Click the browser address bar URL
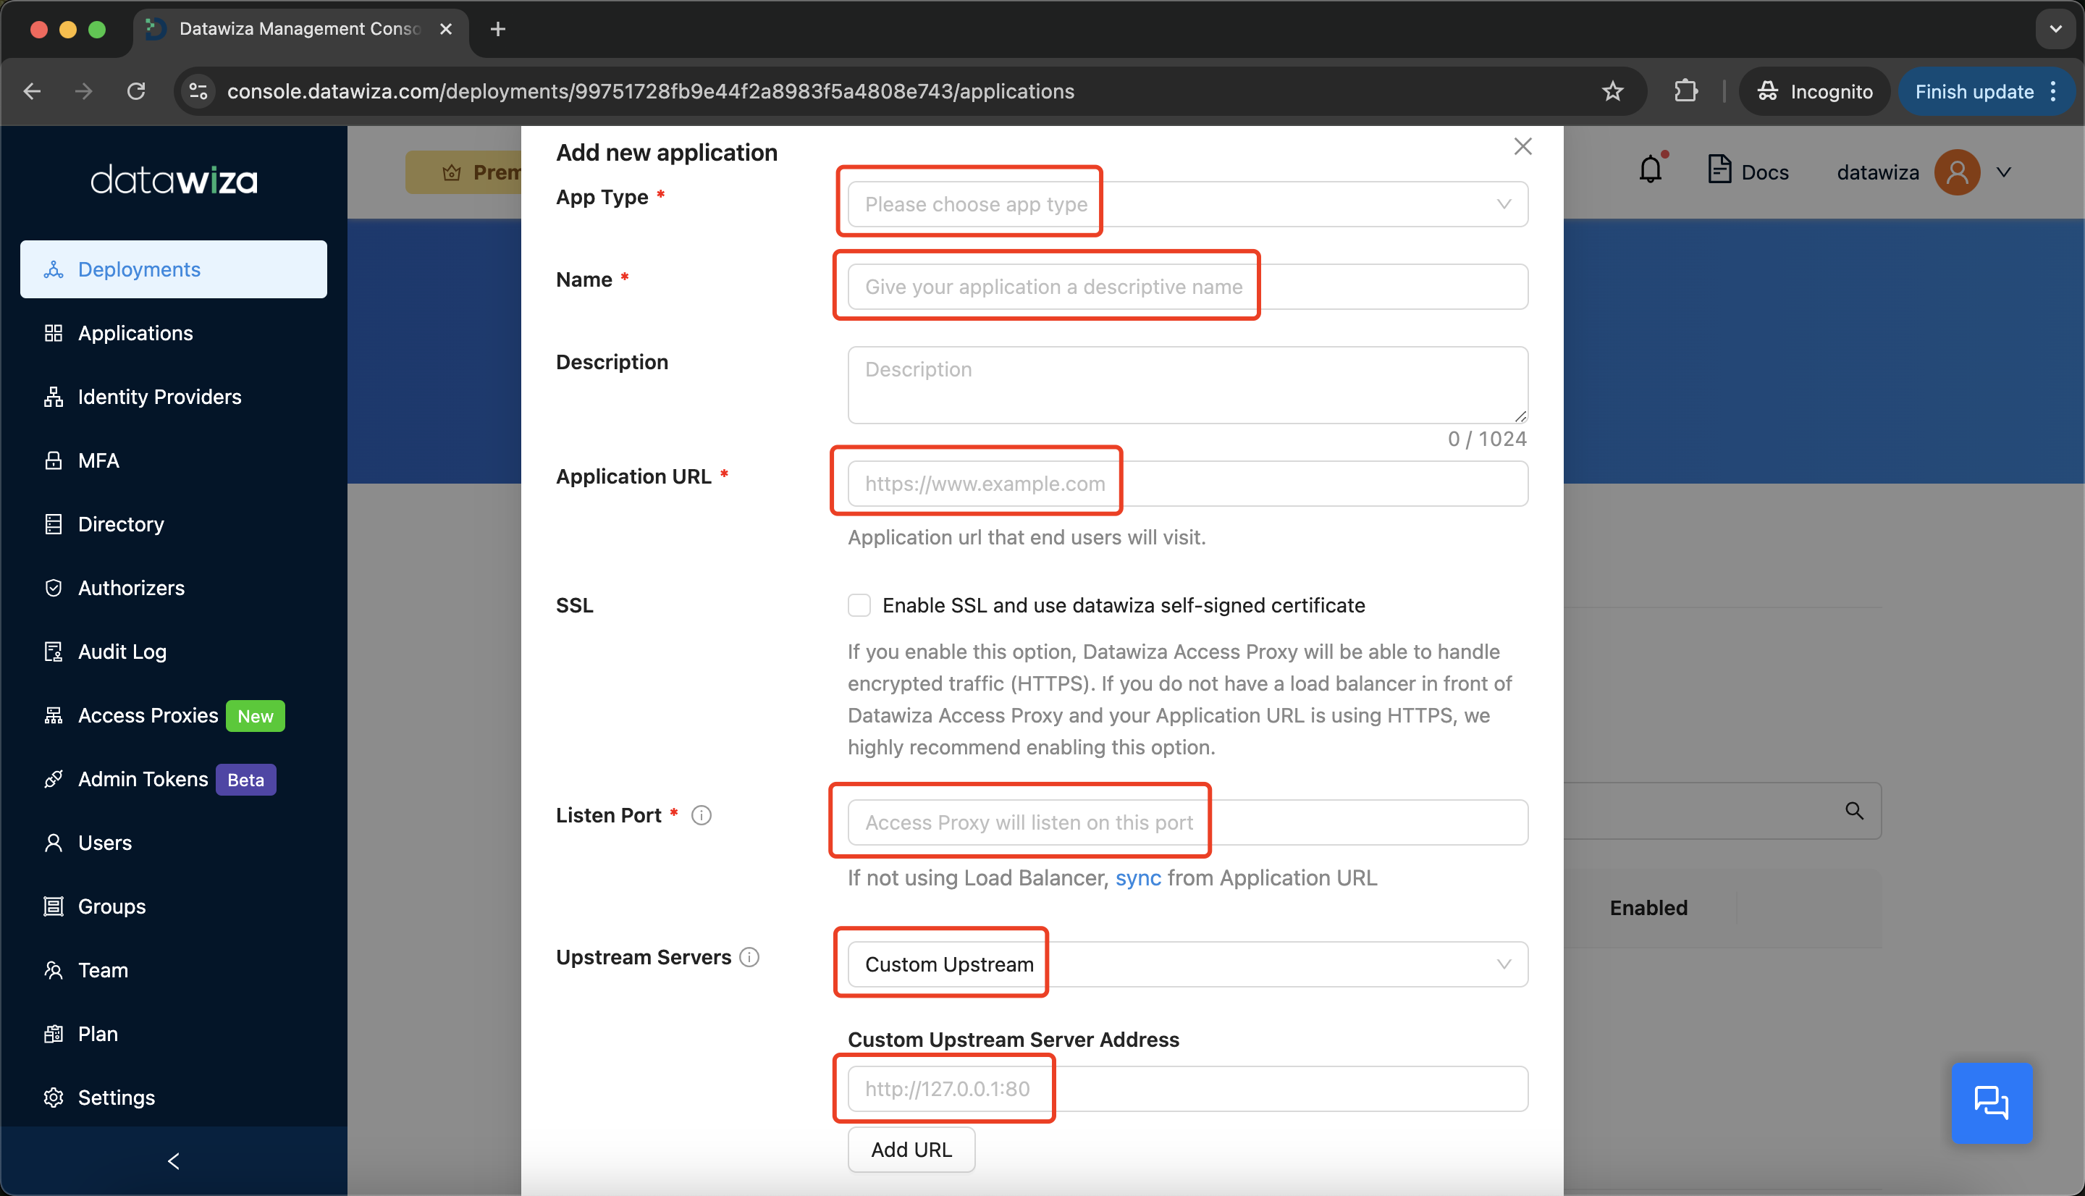Screen dimensions: 2085x1196 (x=650, y=91)
